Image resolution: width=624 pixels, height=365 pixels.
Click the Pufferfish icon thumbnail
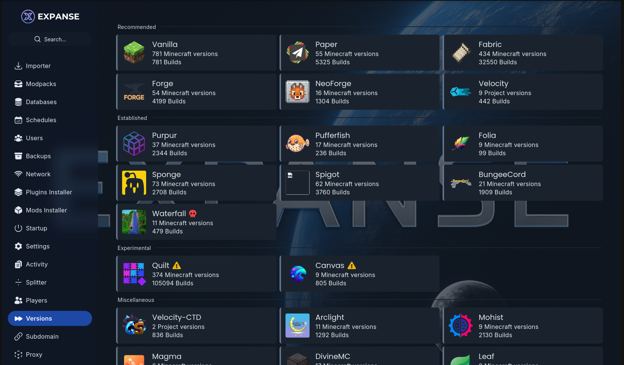coord(297,144)
